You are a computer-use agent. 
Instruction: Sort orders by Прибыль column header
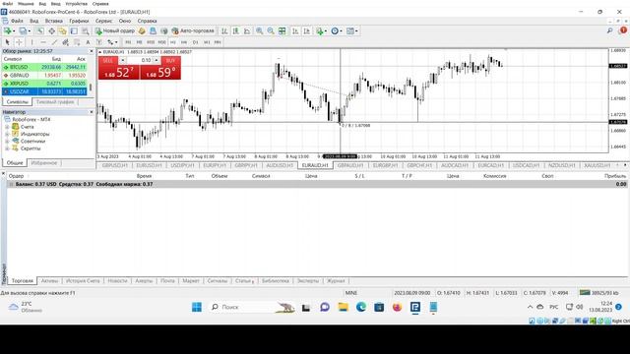[614, 176]
